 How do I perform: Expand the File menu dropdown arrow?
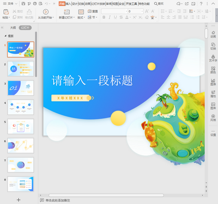click(16, 4)
